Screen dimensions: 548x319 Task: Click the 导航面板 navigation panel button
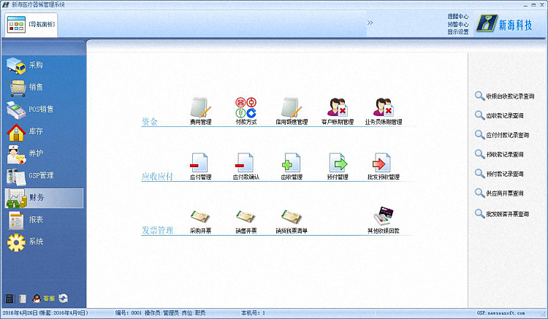click(x=31, y=26)
